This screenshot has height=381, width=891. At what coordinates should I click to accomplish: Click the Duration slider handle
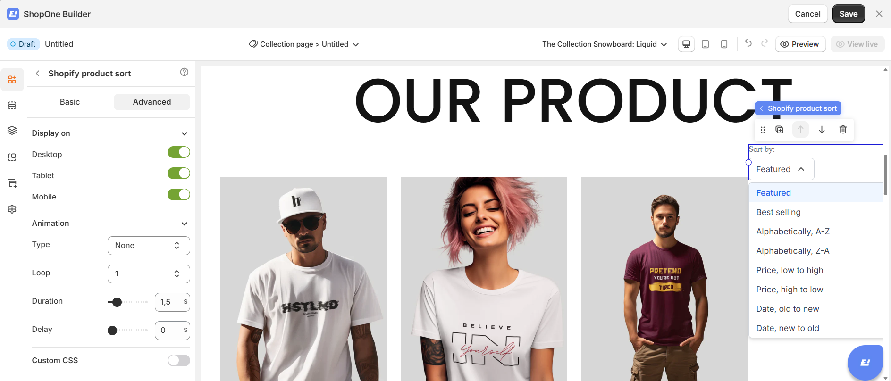coord(117,302)
